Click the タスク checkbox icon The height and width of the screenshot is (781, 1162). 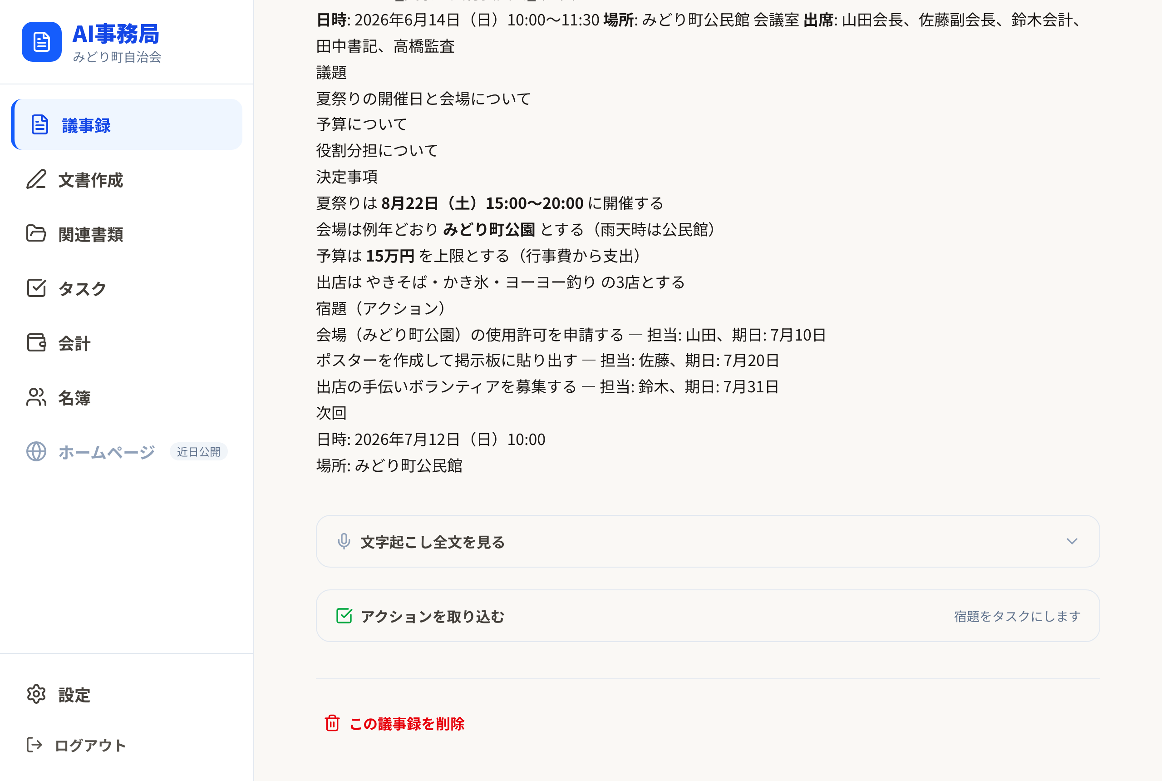click(x=36, y=288)
